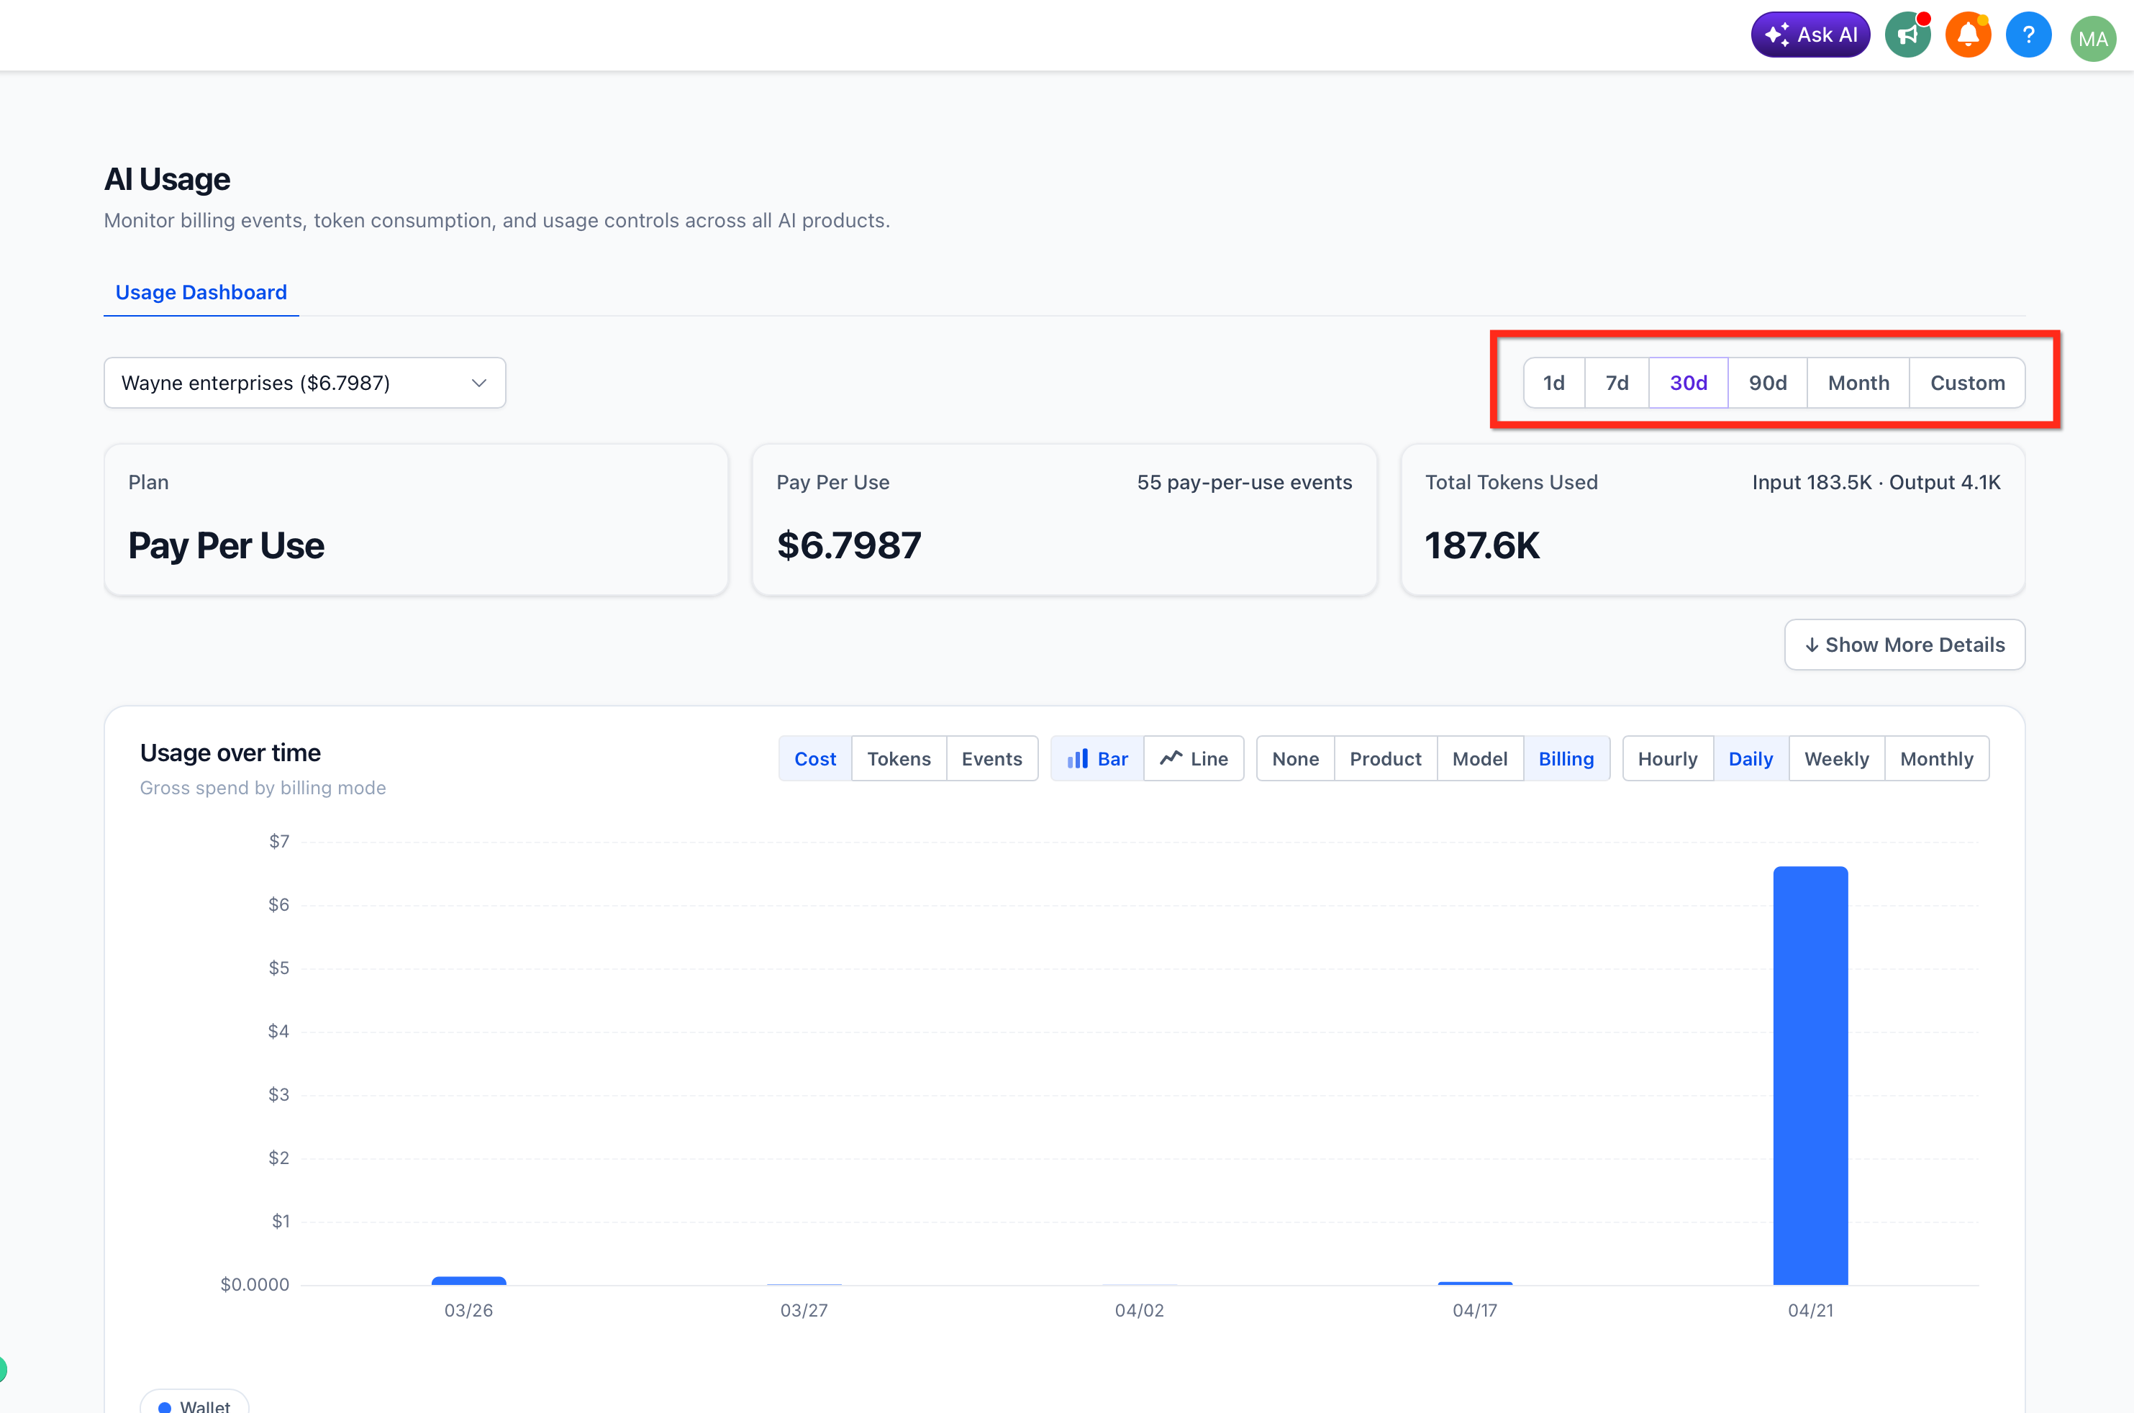Select the 90d time range

coord(1767,383)
